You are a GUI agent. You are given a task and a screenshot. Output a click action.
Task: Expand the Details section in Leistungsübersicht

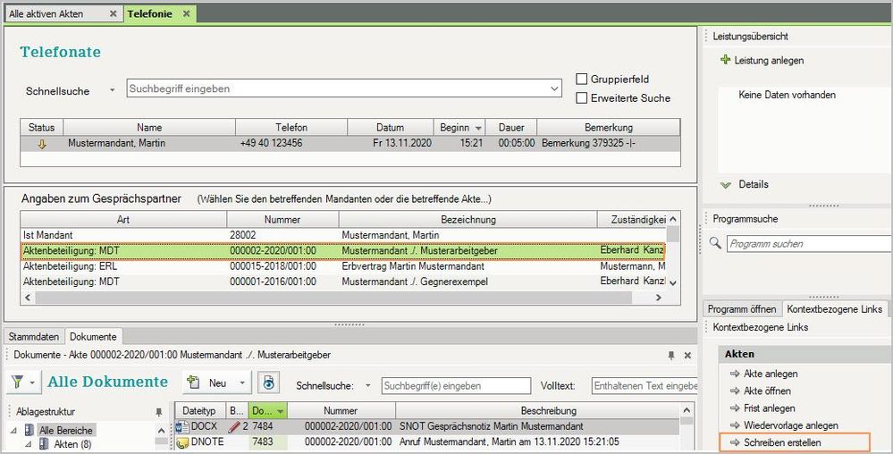point(726,184)
